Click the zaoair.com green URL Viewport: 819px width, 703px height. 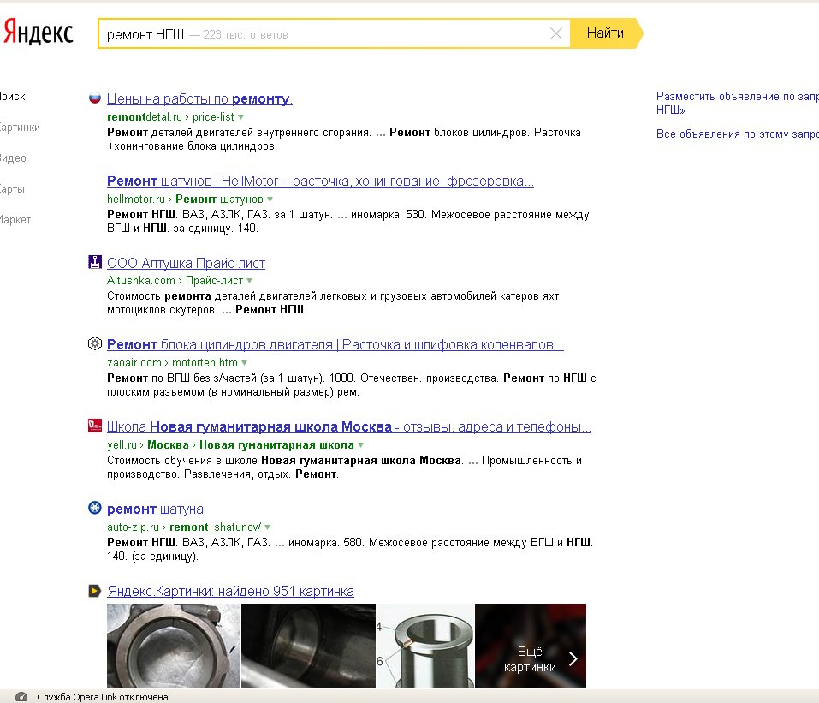(134, 363)
